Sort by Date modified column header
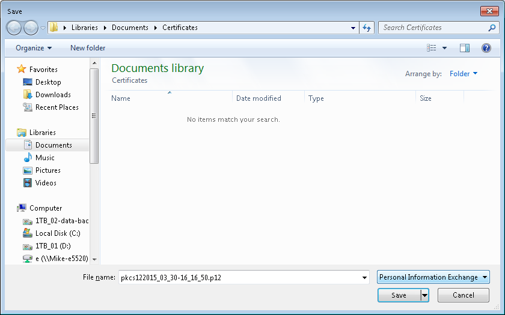 click(259, 98)
